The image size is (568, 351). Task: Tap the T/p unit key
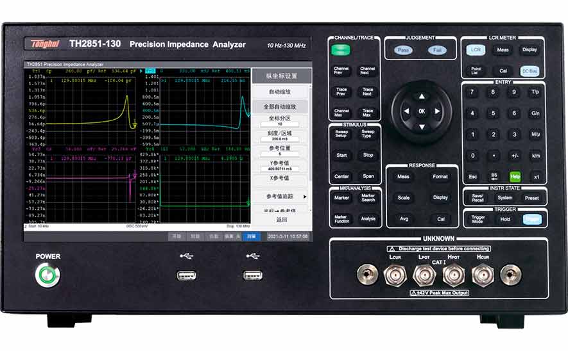535,92
